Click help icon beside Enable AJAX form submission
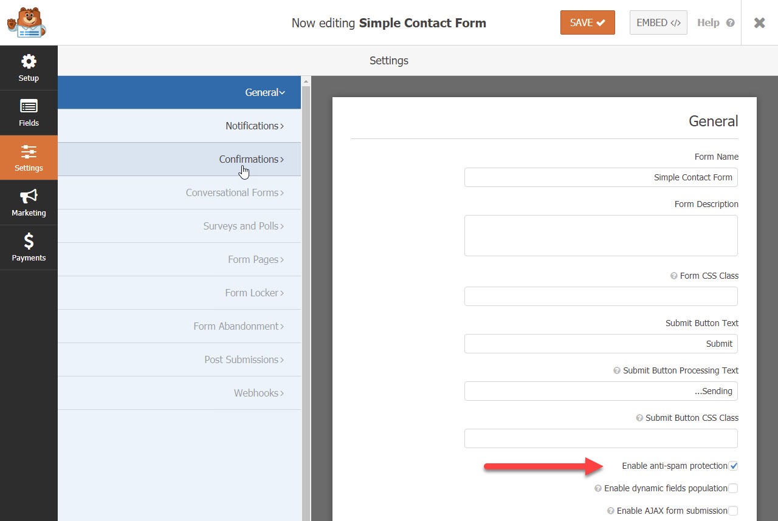 click(611, 511)
